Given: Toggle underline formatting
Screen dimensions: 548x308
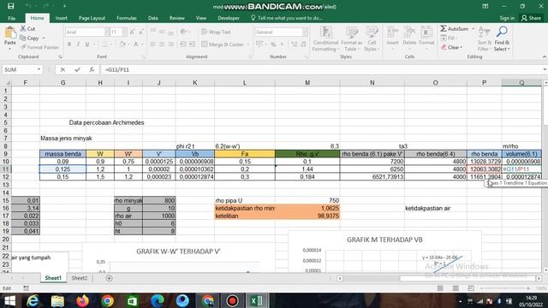Looking at the screenshot, I should 87,44.
